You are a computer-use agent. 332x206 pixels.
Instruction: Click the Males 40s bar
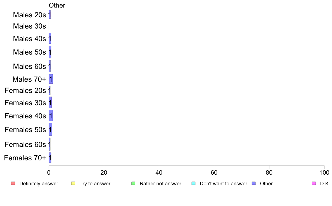click(x=50, y=38)
